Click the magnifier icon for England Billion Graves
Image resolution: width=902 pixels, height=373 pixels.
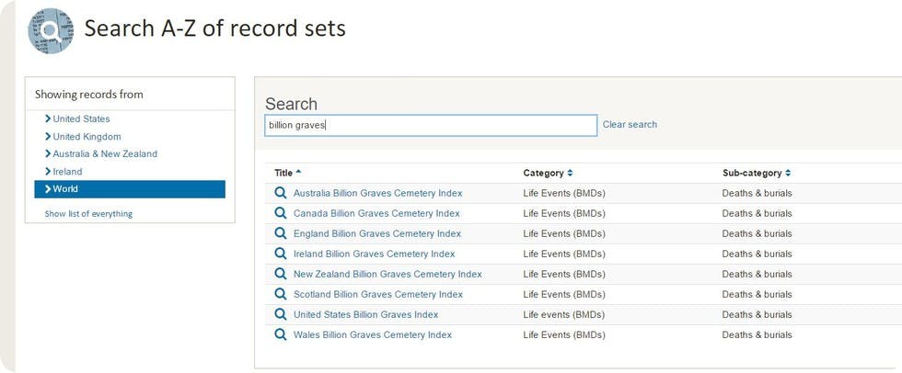(281, 233)
